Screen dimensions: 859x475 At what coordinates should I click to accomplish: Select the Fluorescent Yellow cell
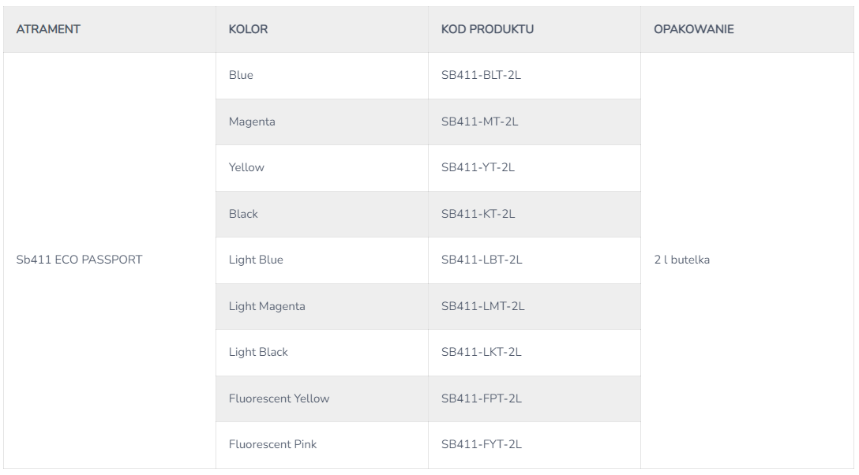coord(279,398)
